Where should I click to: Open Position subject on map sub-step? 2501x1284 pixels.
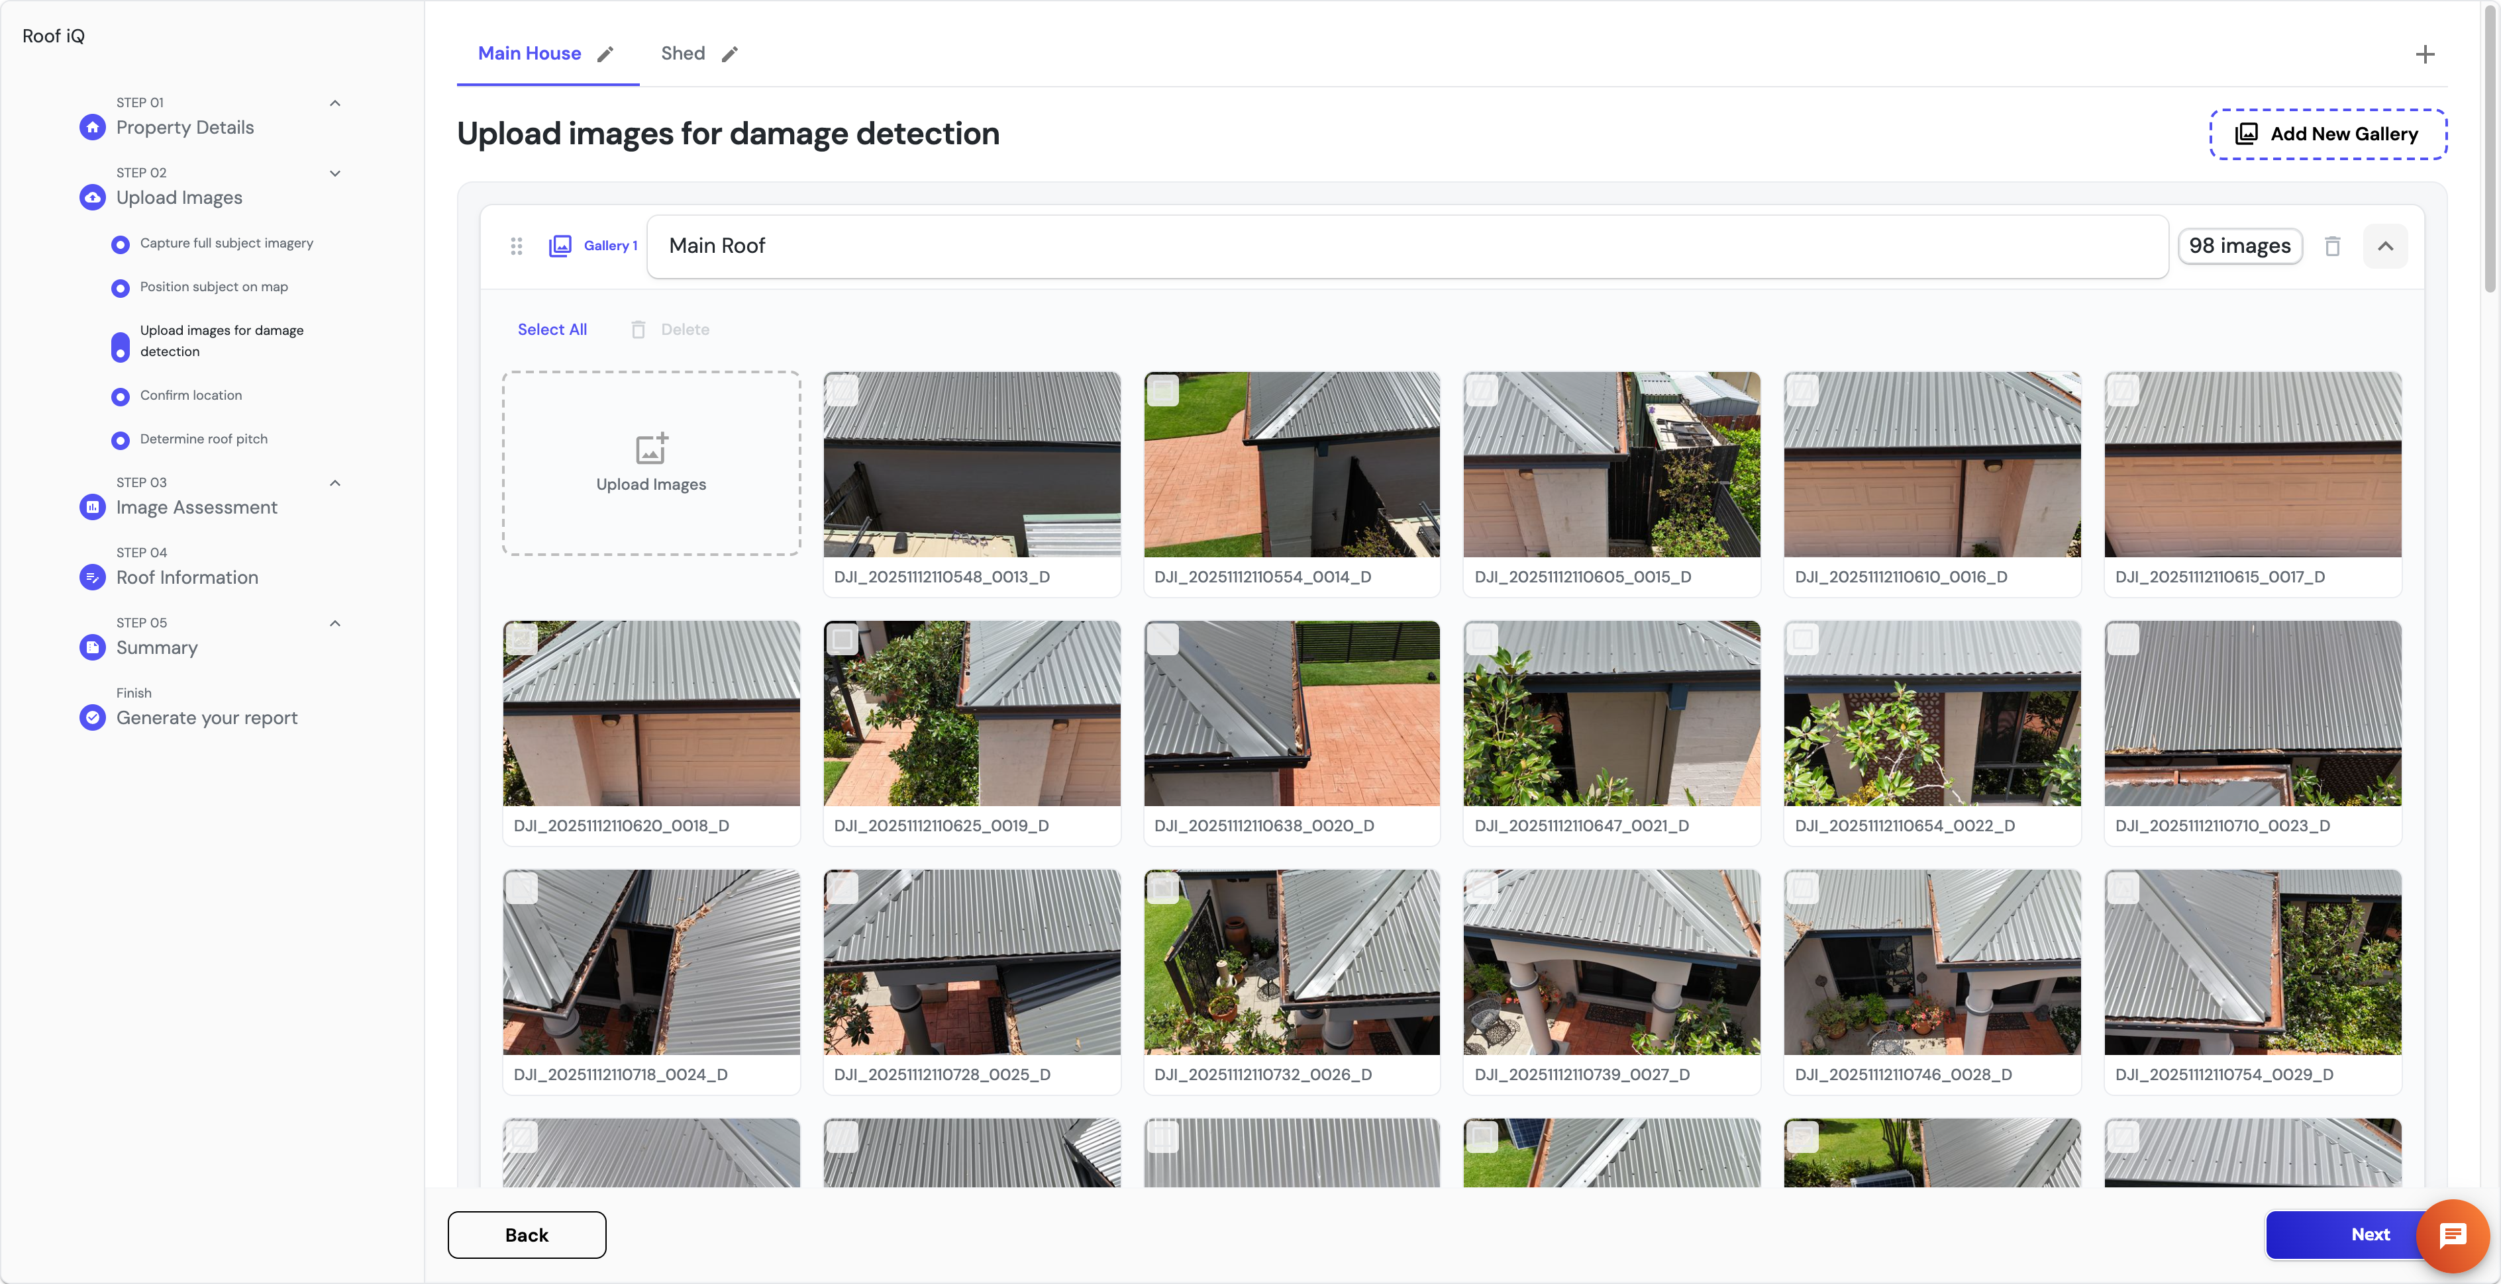213,287
